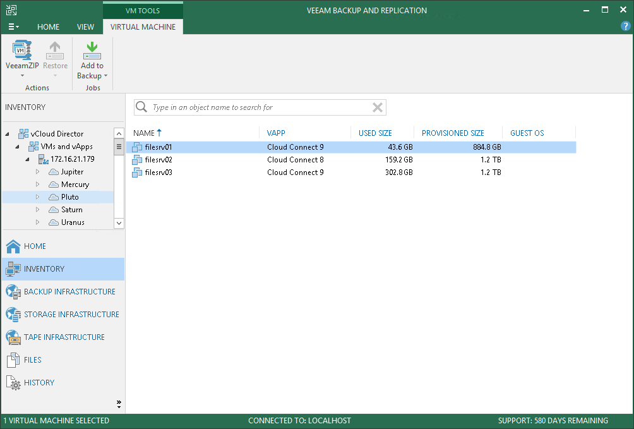Image resolution: width=634 pixels, height=429 pixels.
Task: Expand the Pluto organization node
Action: pyautogui.click(x=38, y=196)
